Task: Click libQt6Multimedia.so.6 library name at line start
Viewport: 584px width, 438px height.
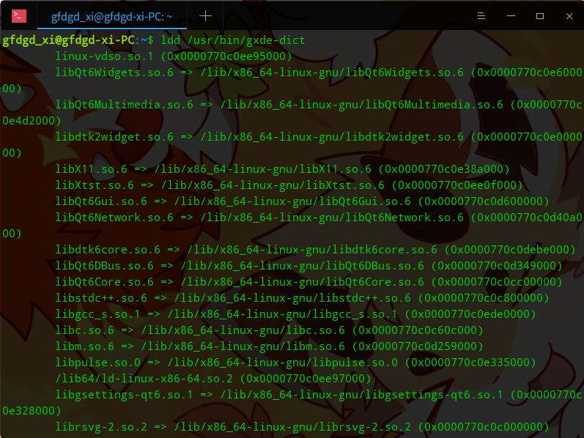Action: coord(125,105)
